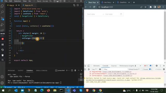166x93 pixels.
Task: Reload the localhost:3000 page
Action: pos(94,7)
